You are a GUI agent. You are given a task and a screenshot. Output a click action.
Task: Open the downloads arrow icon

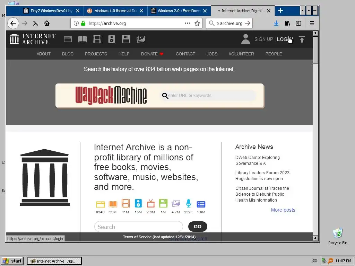[x=276, y=23]
